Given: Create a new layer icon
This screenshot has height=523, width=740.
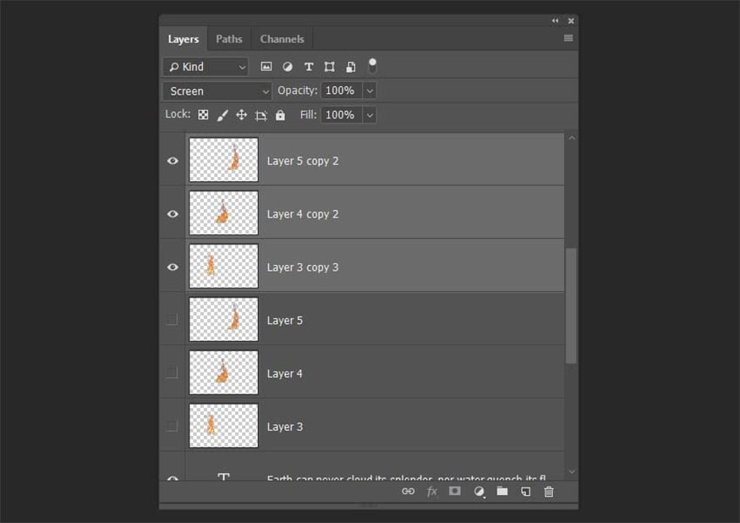Looking at the screenshot, I should point(526,492).
